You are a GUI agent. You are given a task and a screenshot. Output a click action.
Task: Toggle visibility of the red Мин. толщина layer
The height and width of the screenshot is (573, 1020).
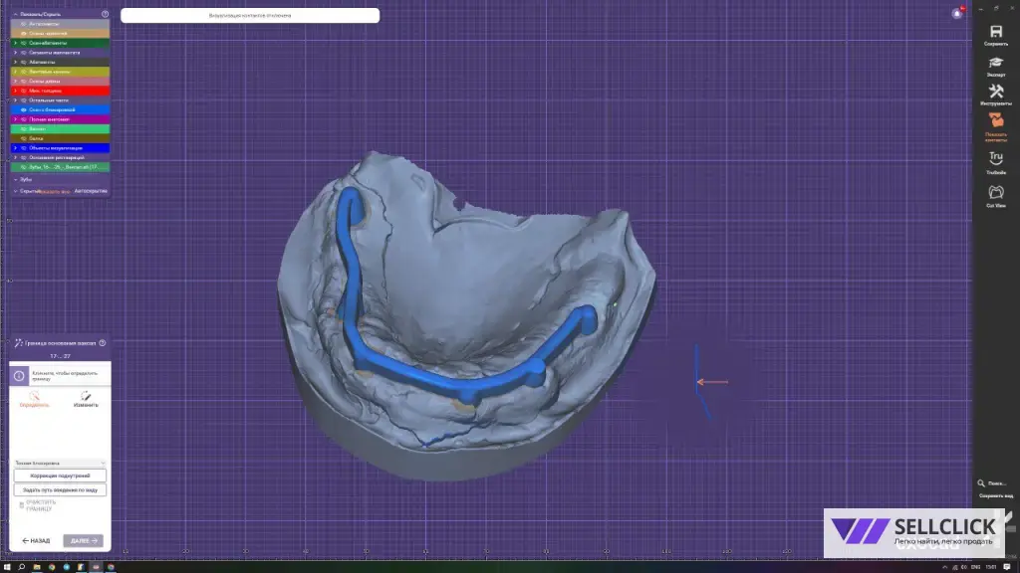click(x=23, y=91)
